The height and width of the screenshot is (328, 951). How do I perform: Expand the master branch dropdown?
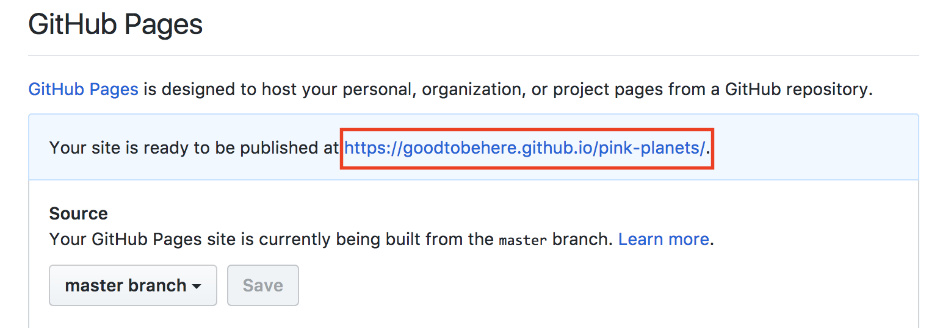point(132,285)
